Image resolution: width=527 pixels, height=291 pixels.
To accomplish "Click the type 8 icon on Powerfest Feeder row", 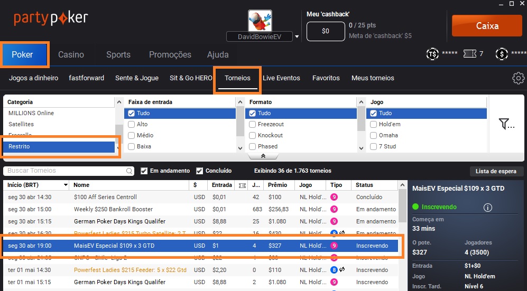I will [334, 270].
